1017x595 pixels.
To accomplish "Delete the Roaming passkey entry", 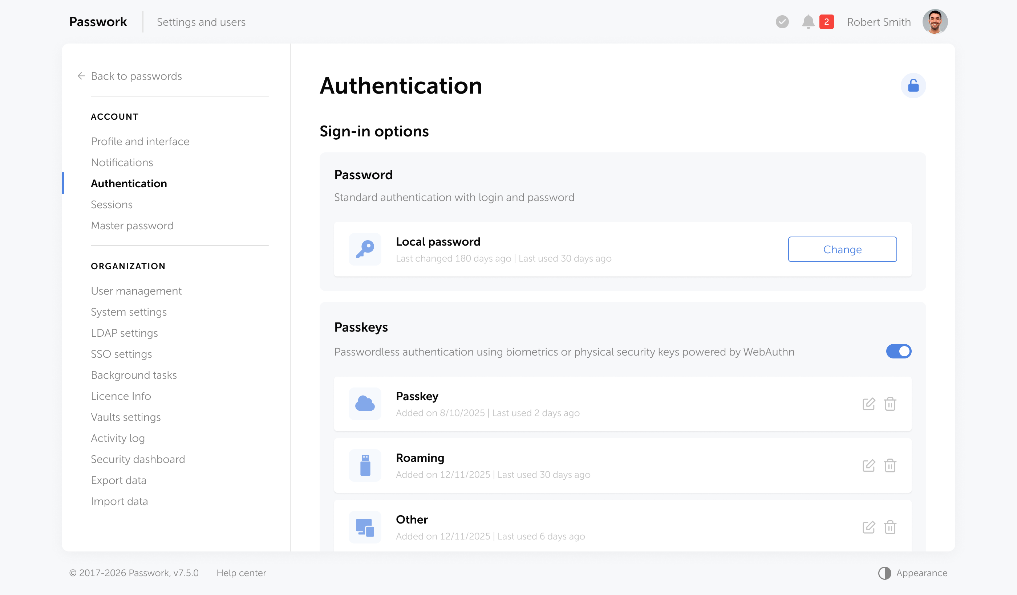I will (890, 465).
